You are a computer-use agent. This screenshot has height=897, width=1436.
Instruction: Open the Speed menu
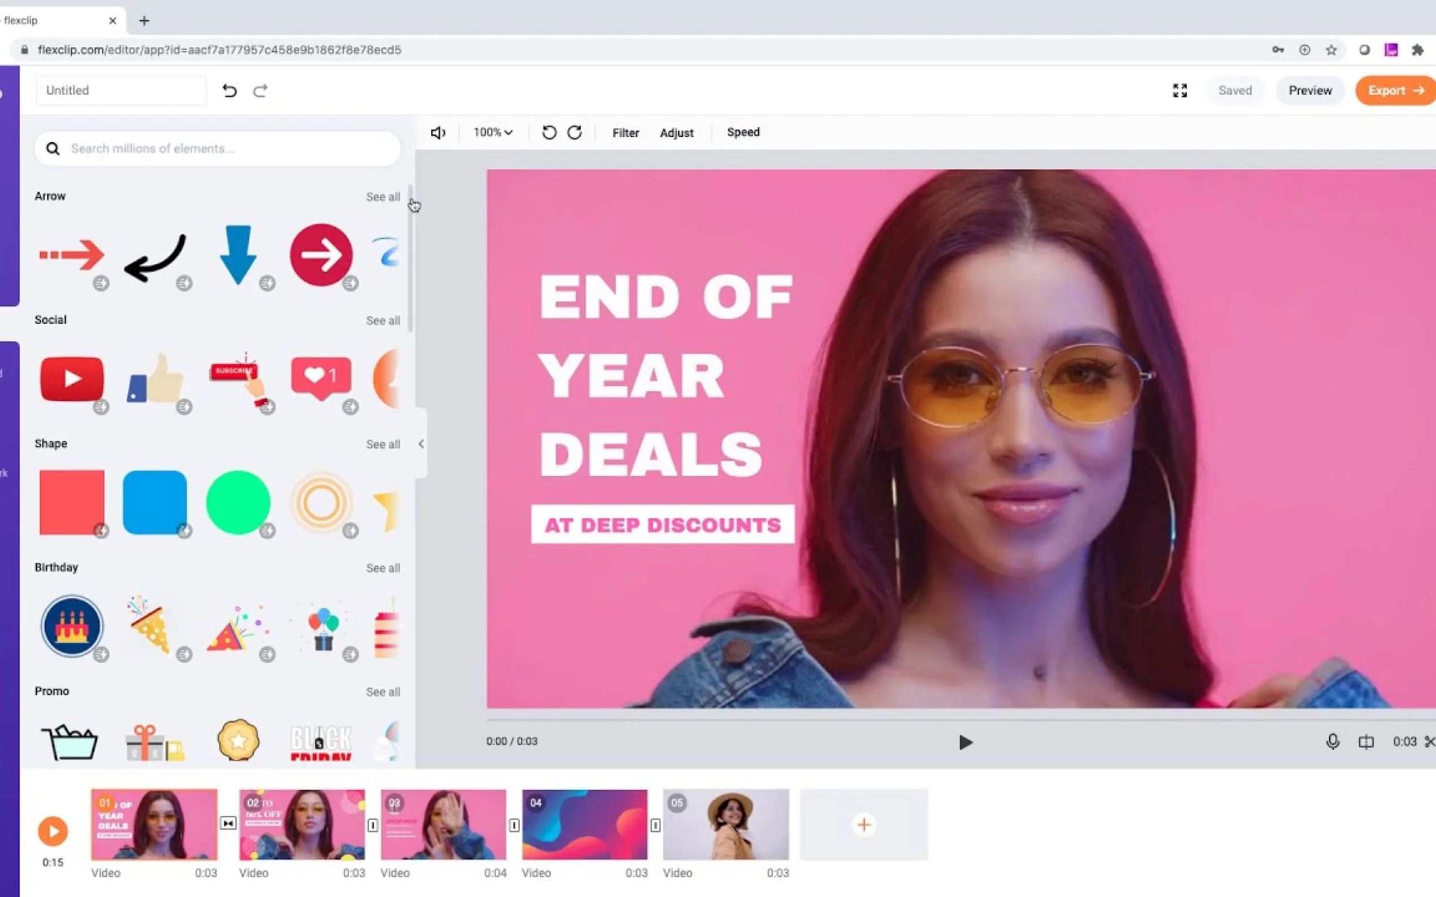743,132
